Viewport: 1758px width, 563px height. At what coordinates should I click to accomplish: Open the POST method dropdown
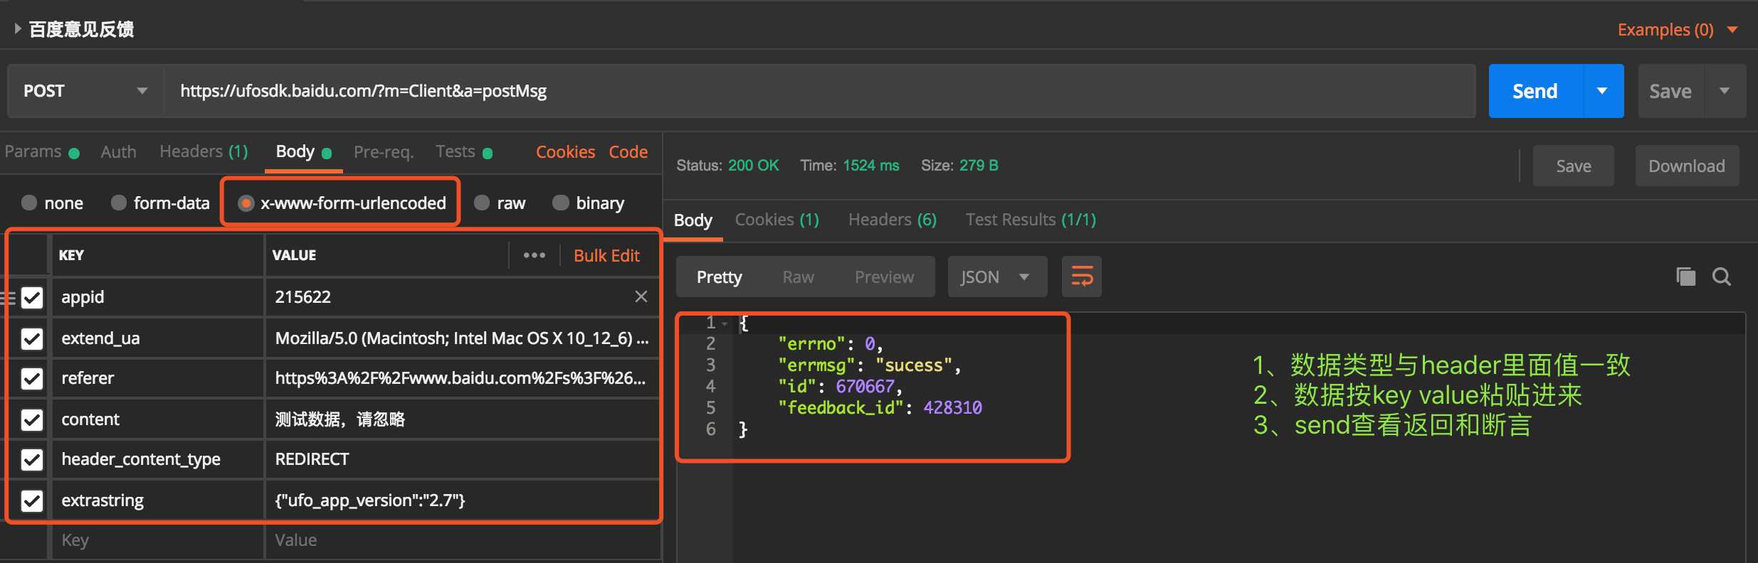coord(85,91)
